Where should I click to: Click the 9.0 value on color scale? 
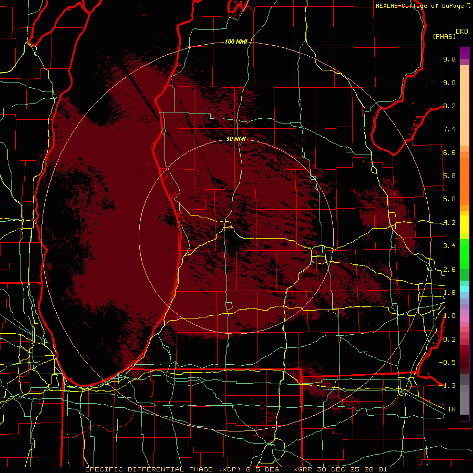coord(449,83)
